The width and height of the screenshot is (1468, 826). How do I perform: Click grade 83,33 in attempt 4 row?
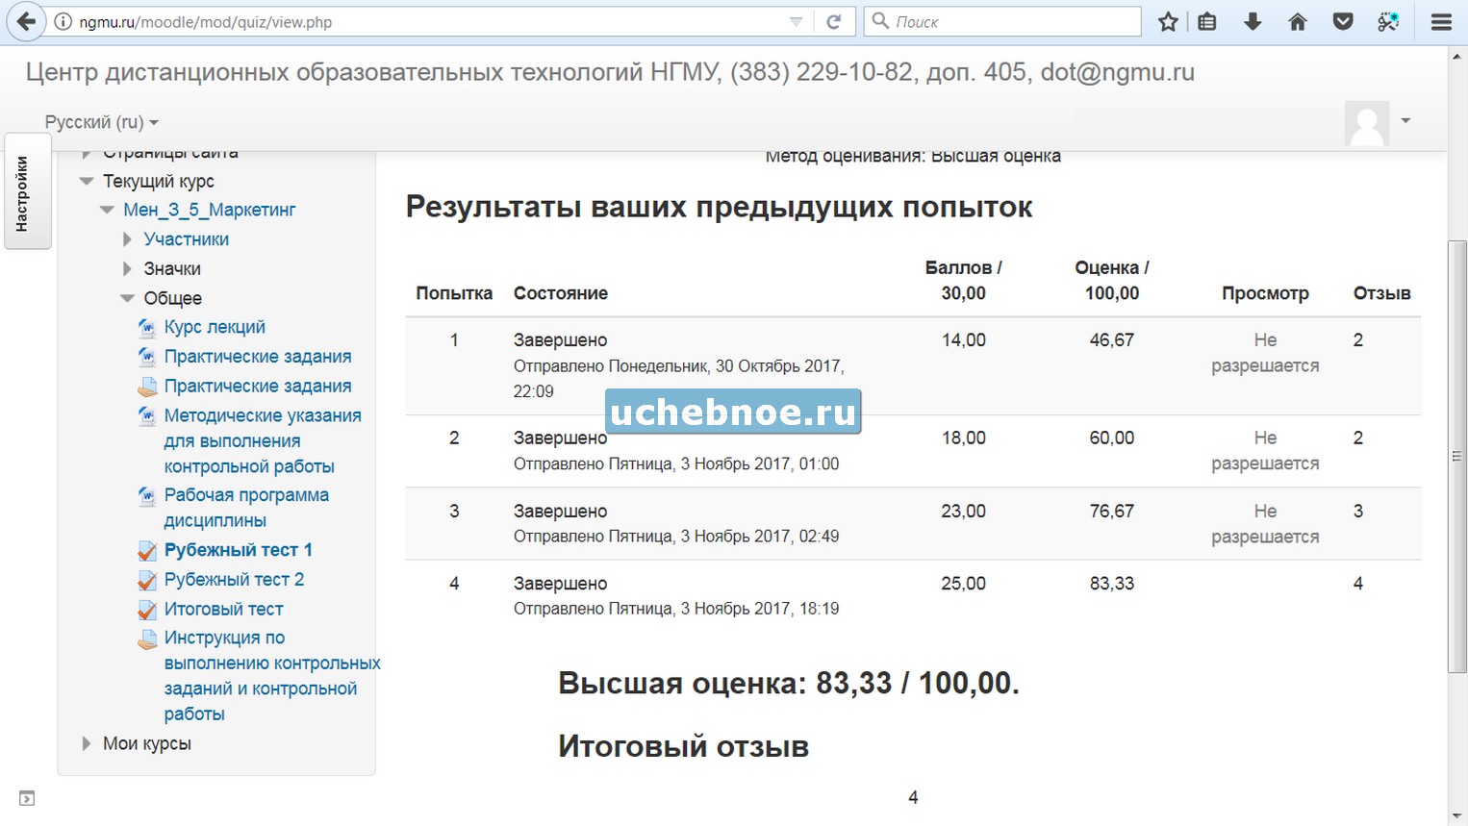(1111, 584)
